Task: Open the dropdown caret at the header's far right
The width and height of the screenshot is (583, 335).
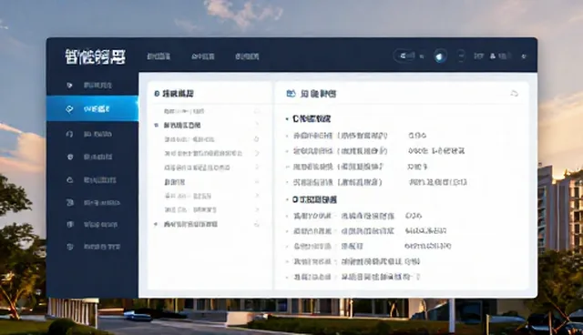Action: pos(524,56)
